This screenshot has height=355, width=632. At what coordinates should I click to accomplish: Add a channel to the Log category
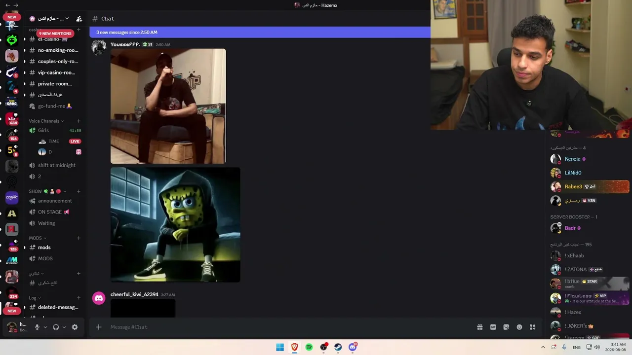[79, 298]
